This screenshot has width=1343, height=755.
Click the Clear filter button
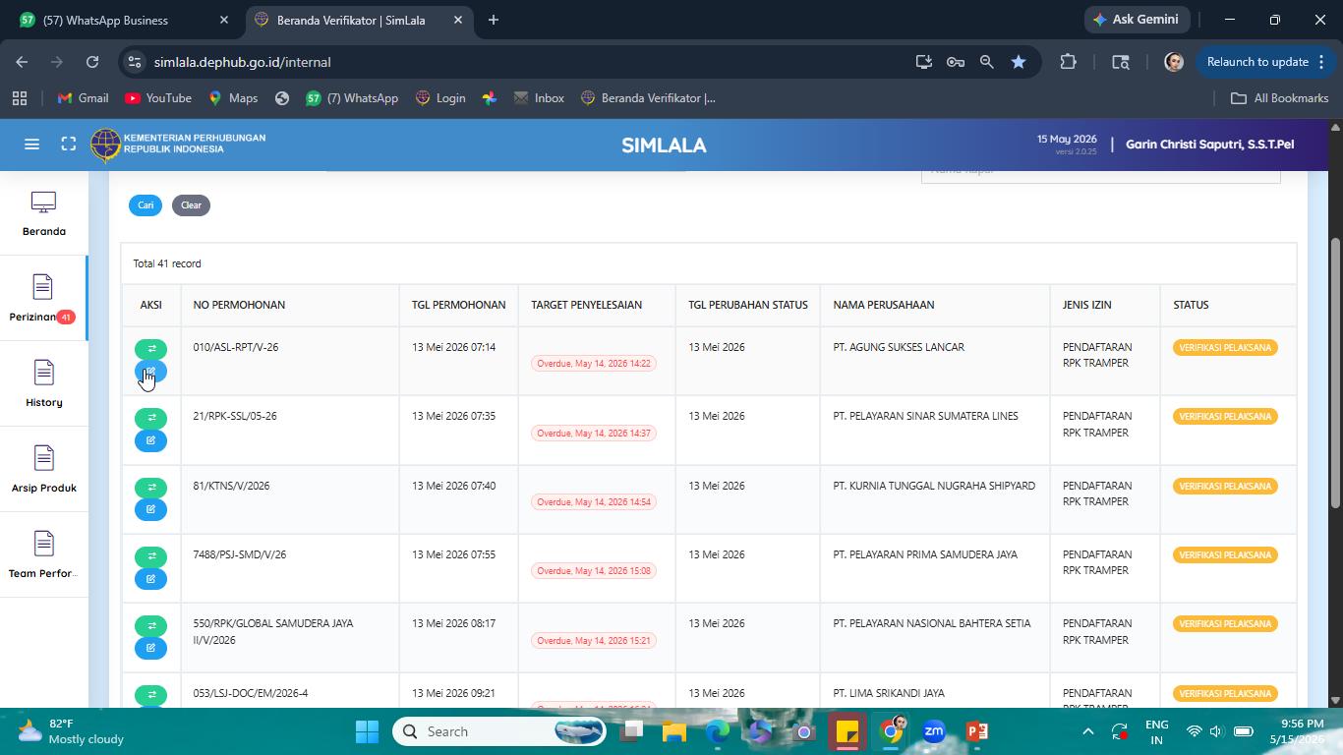click(191, 205)
